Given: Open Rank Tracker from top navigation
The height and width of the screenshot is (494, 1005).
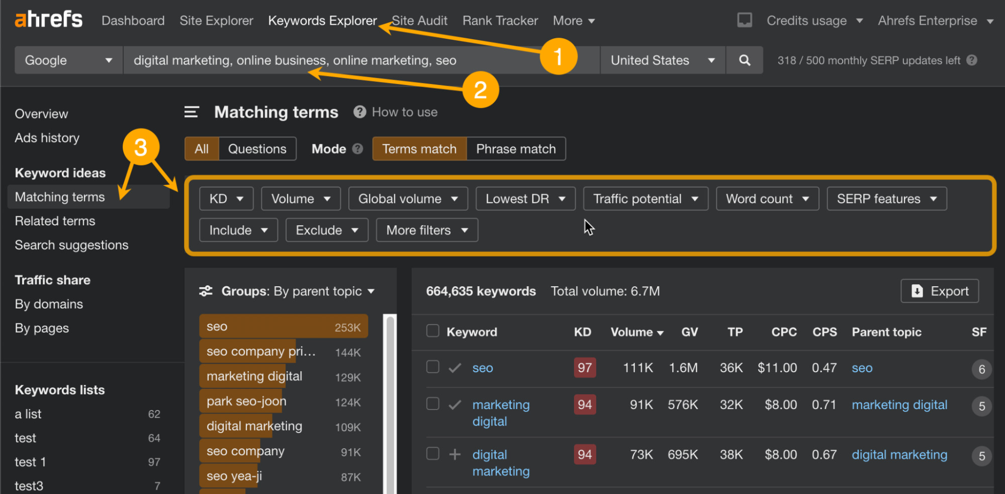Looking at the screenshot, I should coord(500,20).
